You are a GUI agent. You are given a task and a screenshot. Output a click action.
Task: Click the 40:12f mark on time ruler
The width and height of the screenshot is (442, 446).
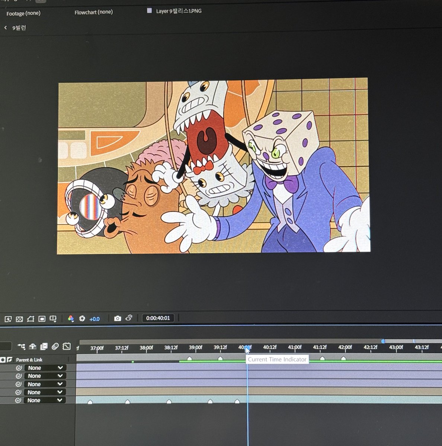270,347
